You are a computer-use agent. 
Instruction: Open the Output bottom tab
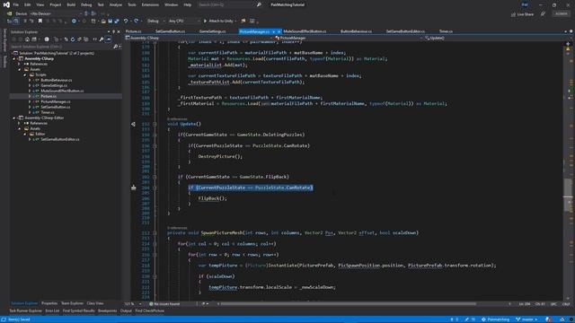[x=126, y=311]
